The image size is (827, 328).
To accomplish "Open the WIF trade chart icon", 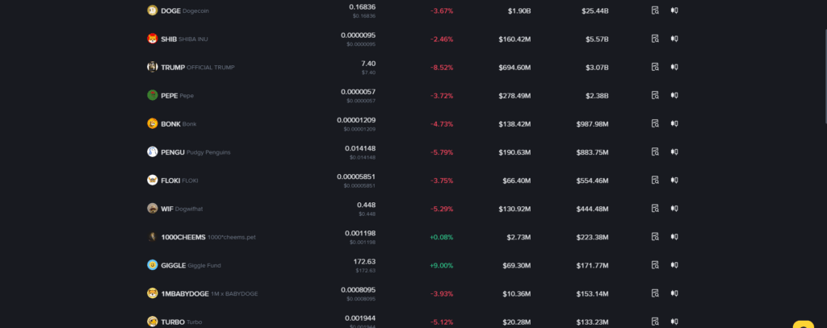I will pos(674,208).
